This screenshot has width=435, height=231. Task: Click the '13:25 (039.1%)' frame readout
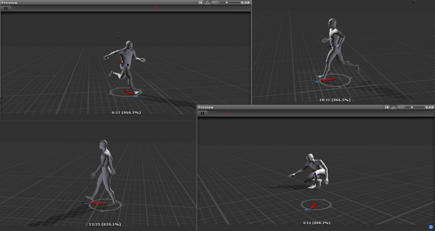coord(105,225)
